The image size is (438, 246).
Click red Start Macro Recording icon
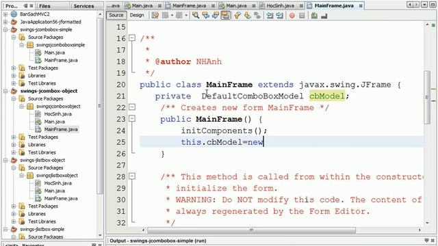pyautogui.click(x=292, y=15)
